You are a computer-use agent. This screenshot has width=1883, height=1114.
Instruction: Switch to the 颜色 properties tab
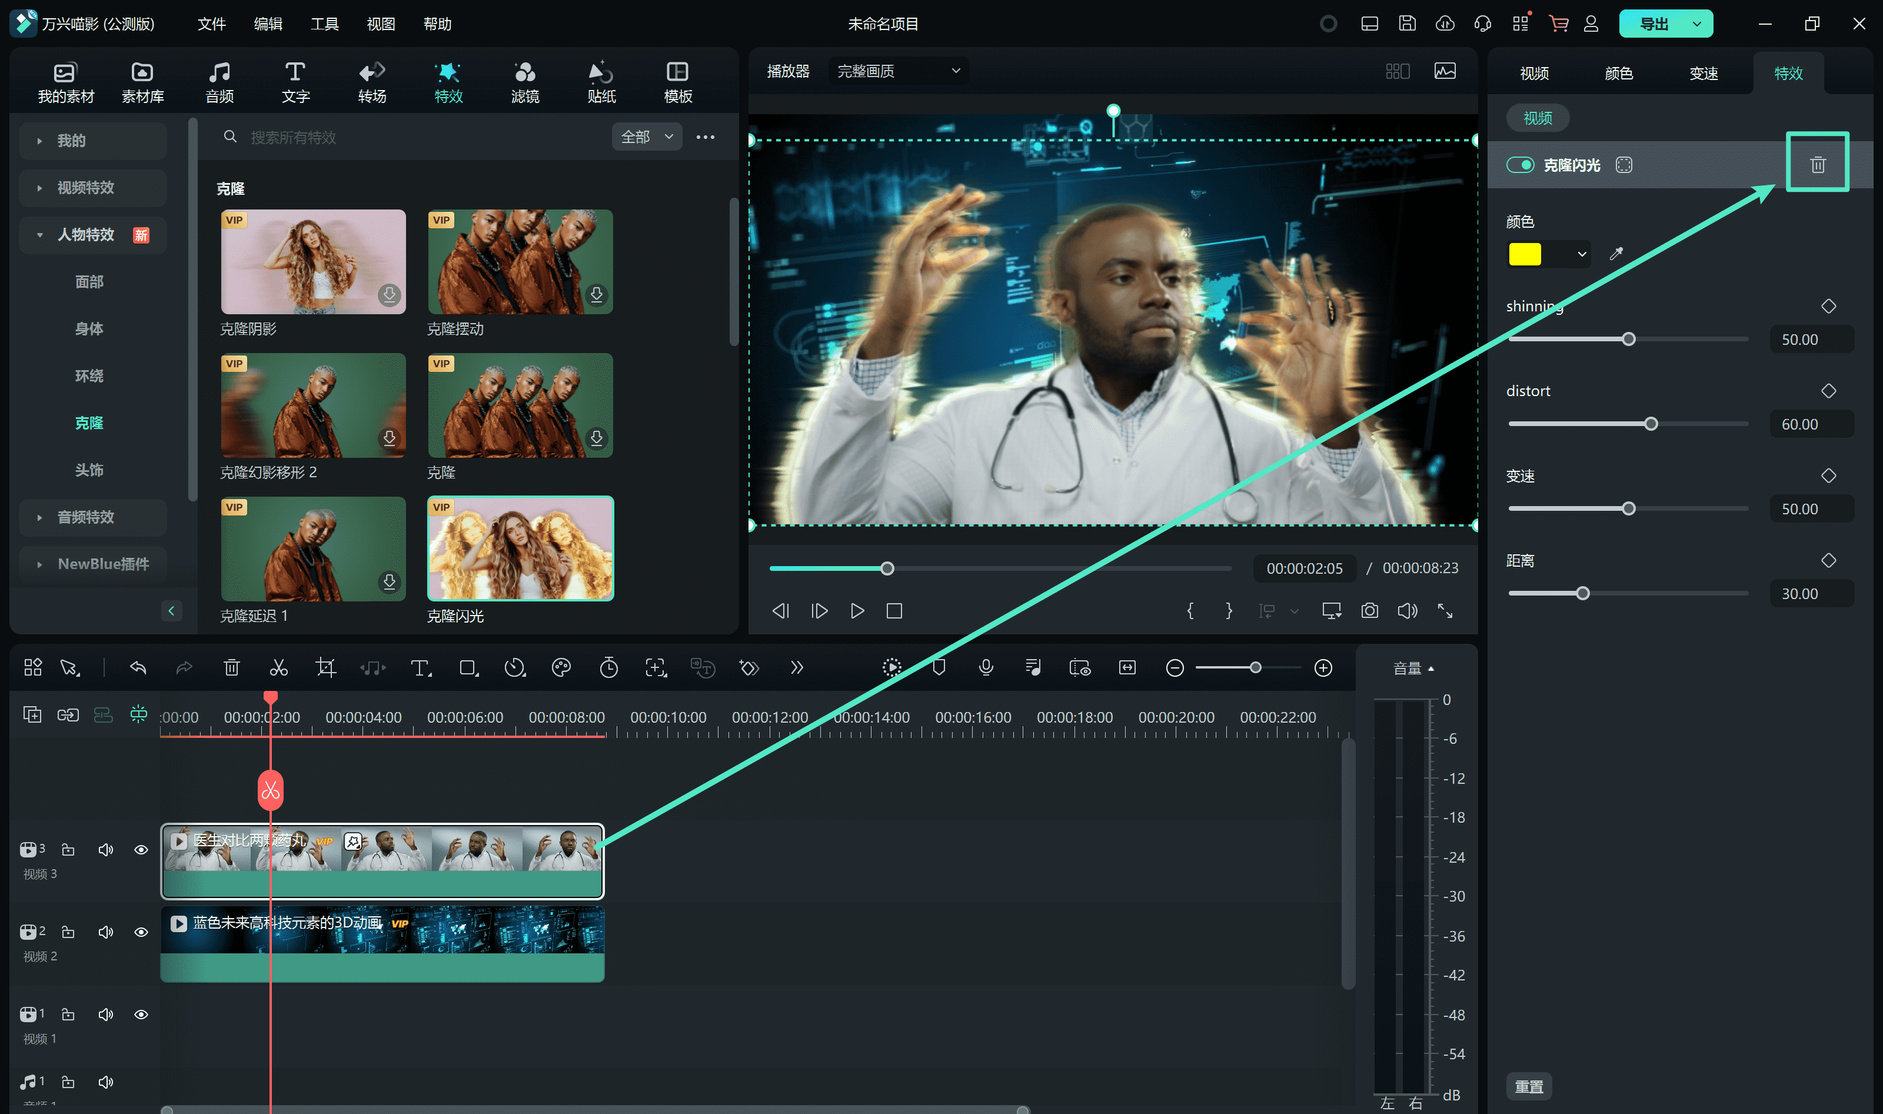(1618, 74)
